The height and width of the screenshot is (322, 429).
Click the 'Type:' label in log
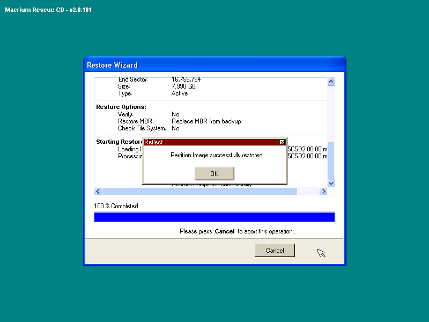pos(125,93)
